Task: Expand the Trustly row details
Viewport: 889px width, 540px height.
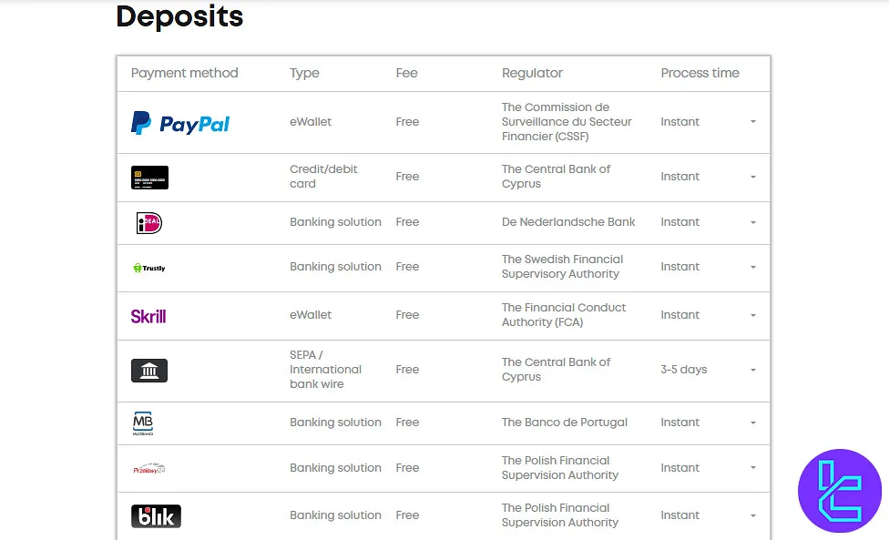Action: (x=753, y=267)
